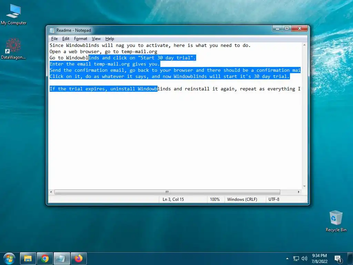353x265 pixels.
Task: Click "Ln 3, Col 15" in the status bar
Action: click(173, 199)
